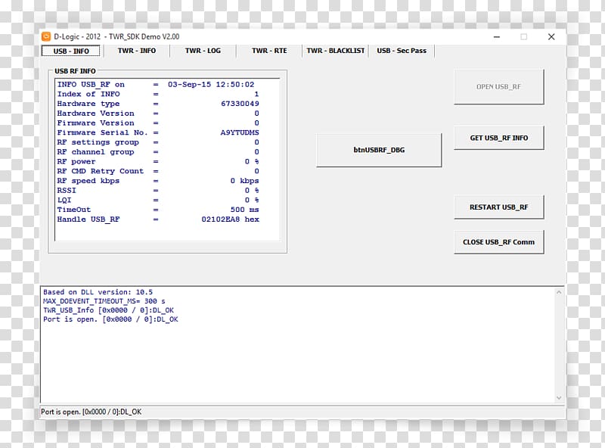Select the 'Index of INFO' row
Viewport: 605px width, 448px height.
click(x=158, y=94)
